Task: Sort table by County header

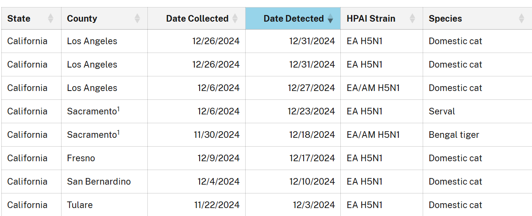Action: point(82,19)
